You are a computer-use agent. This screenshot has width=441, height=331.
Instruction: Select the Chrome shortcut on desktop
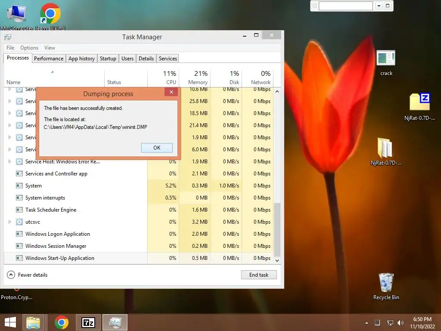click(50, 17)
